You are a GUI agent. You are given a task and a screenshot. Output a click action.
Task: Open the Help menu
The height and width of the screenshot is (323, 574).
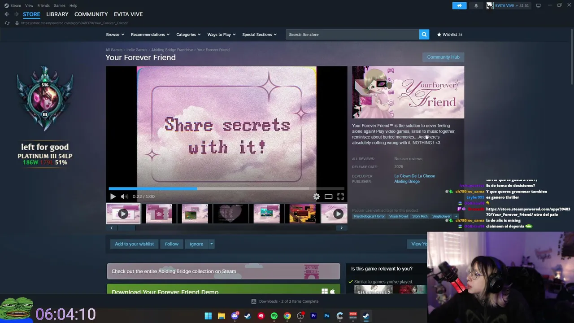click(74, 5)
